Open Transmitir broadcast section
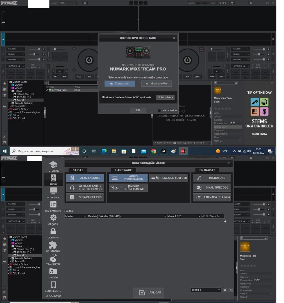 [x=53, y=260]
